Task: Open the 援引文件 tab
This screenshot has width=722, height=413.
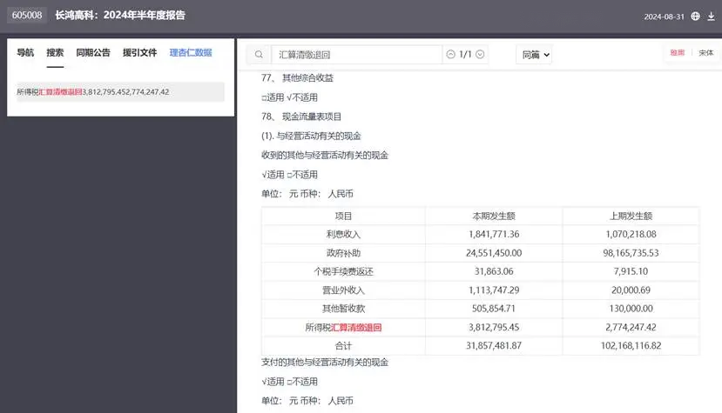Action: click(139, 52)
